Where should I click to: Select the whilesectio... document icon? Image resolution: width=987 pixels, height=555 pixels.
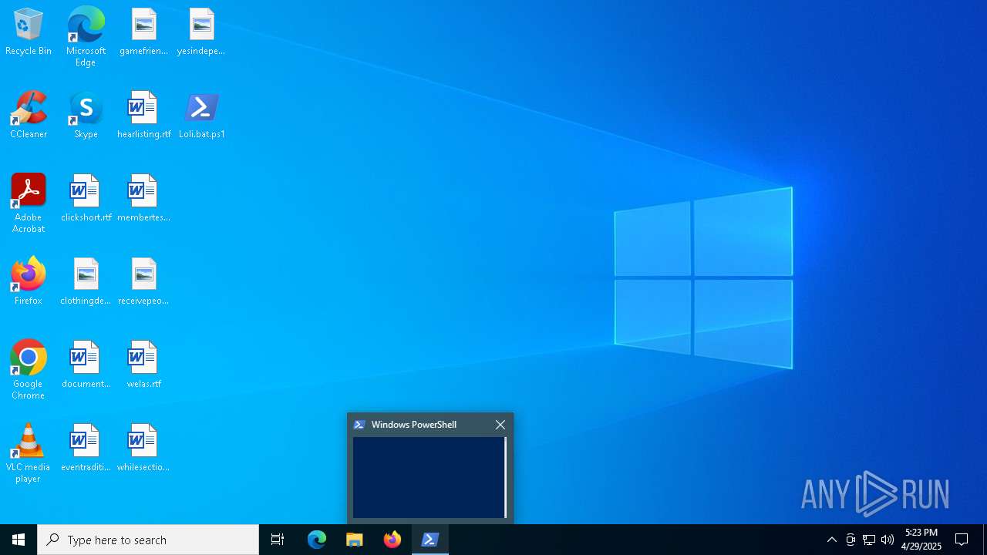[x=143, y=449]
